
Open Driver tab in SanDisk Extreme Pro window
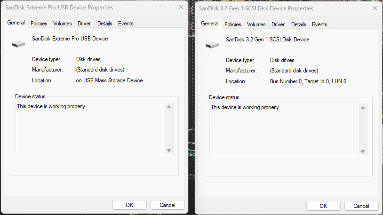point(84,24)
